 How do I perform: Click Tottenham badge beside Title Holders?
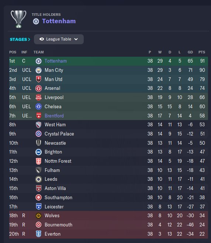tap(36, 21)
